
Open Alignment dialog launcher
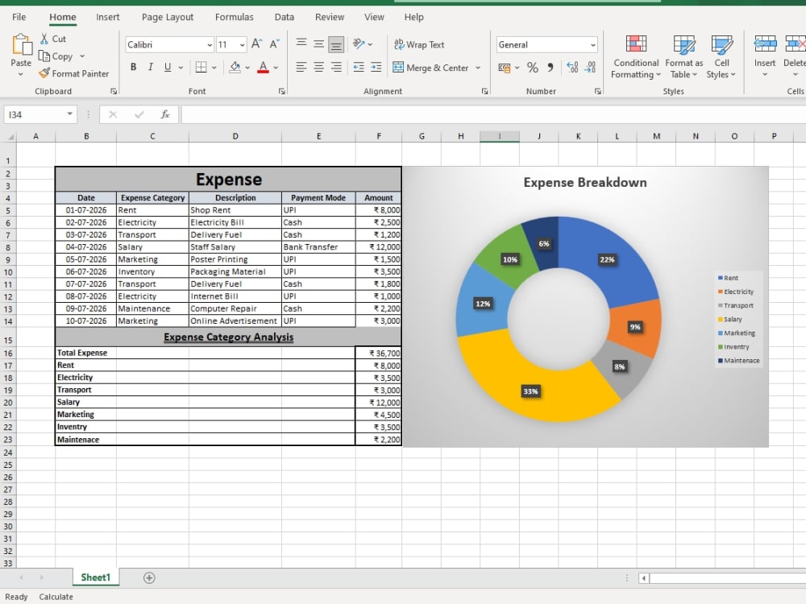coord(484,91)
